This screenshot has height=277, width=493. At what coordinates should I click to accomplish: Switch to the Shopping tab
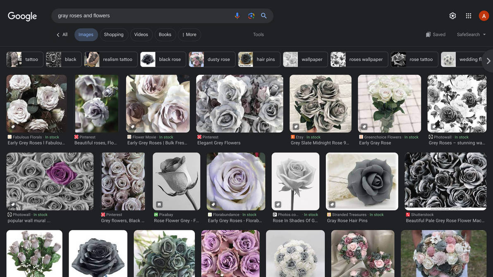pyautogui.click(x=114, y=35)
